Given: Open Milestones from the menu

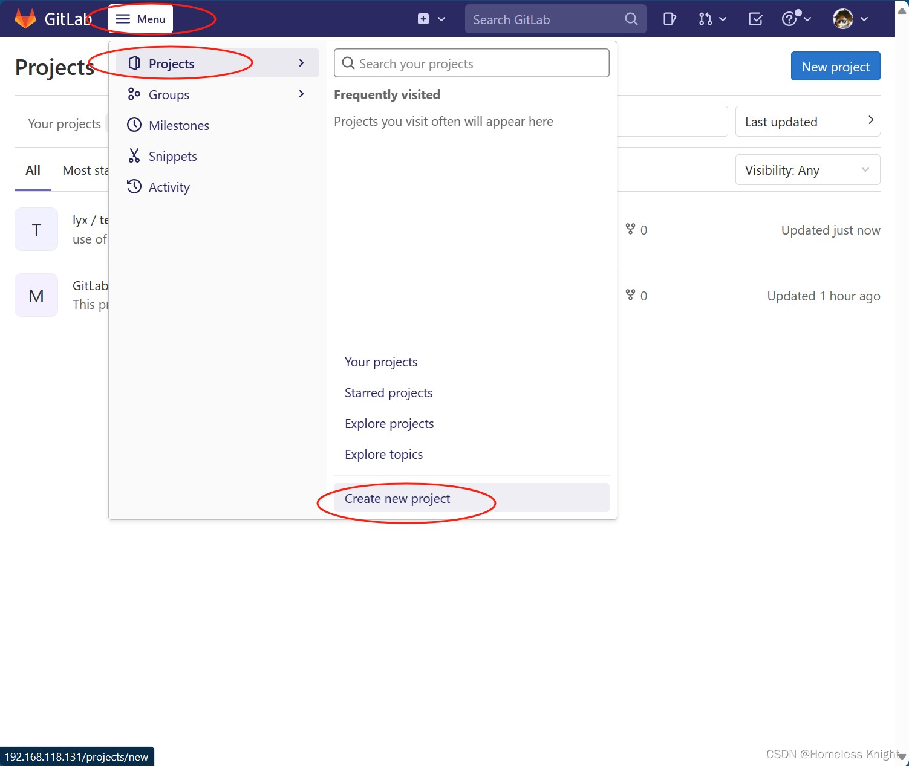Looking at the screenshot, I should click(218, 125).
